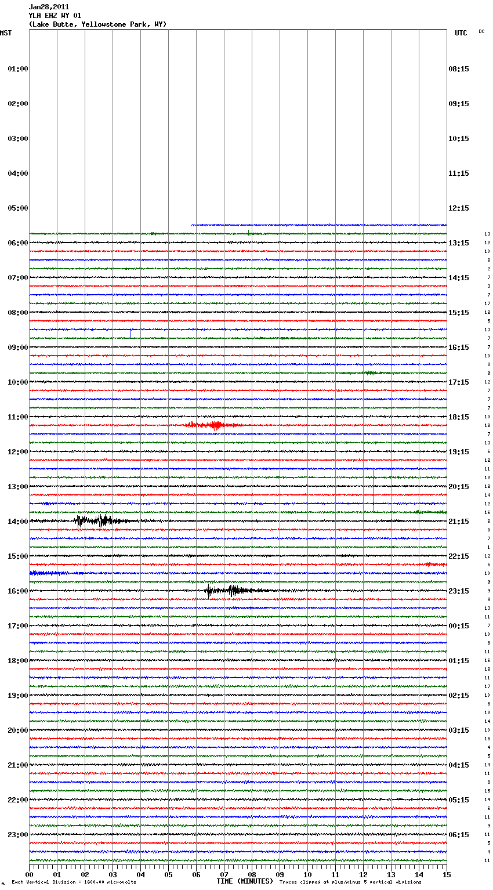
Task: Click the small green burst below 09:00 trace
Action: click(371, 372)
